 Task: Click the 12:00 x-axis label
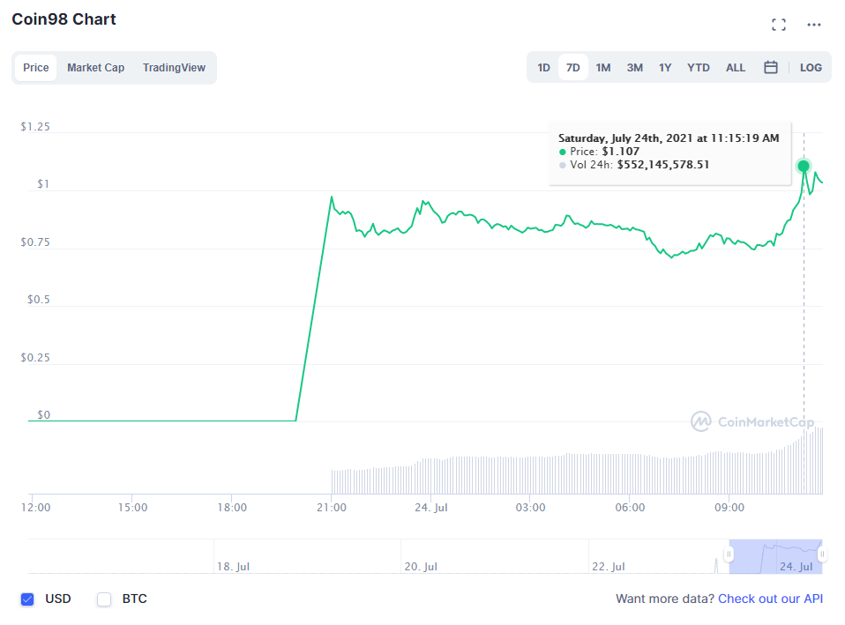click(x=35, y=508)
